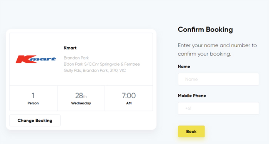Click the Wednesday day label
This screenshot has width=269, height=144.
[81, 103]
